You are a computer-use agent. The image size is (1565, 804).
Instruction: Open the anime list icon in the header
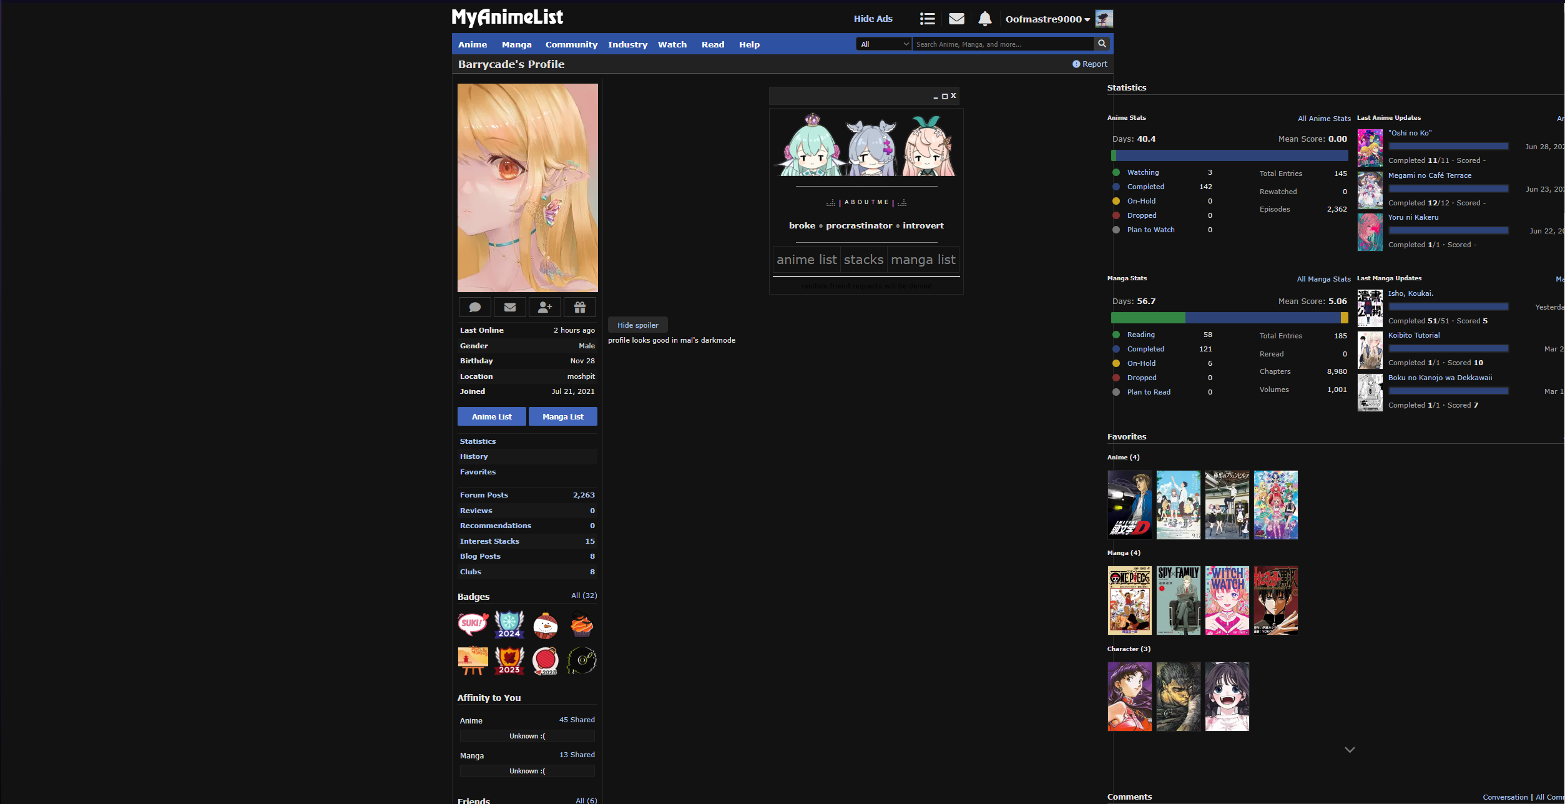pyautogui.click(x=927, y=18)
